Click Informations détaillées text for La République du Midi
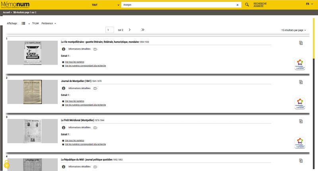The width and height of the screenshot is (318, 171). pyautogui.click(x=79, y=167)
